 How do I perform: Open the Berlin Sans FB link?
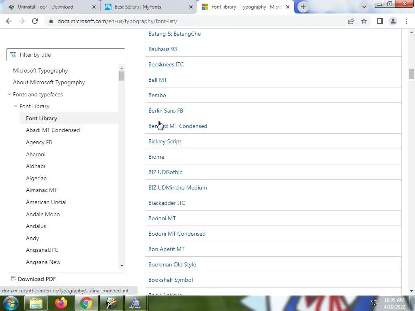(165, 111)
